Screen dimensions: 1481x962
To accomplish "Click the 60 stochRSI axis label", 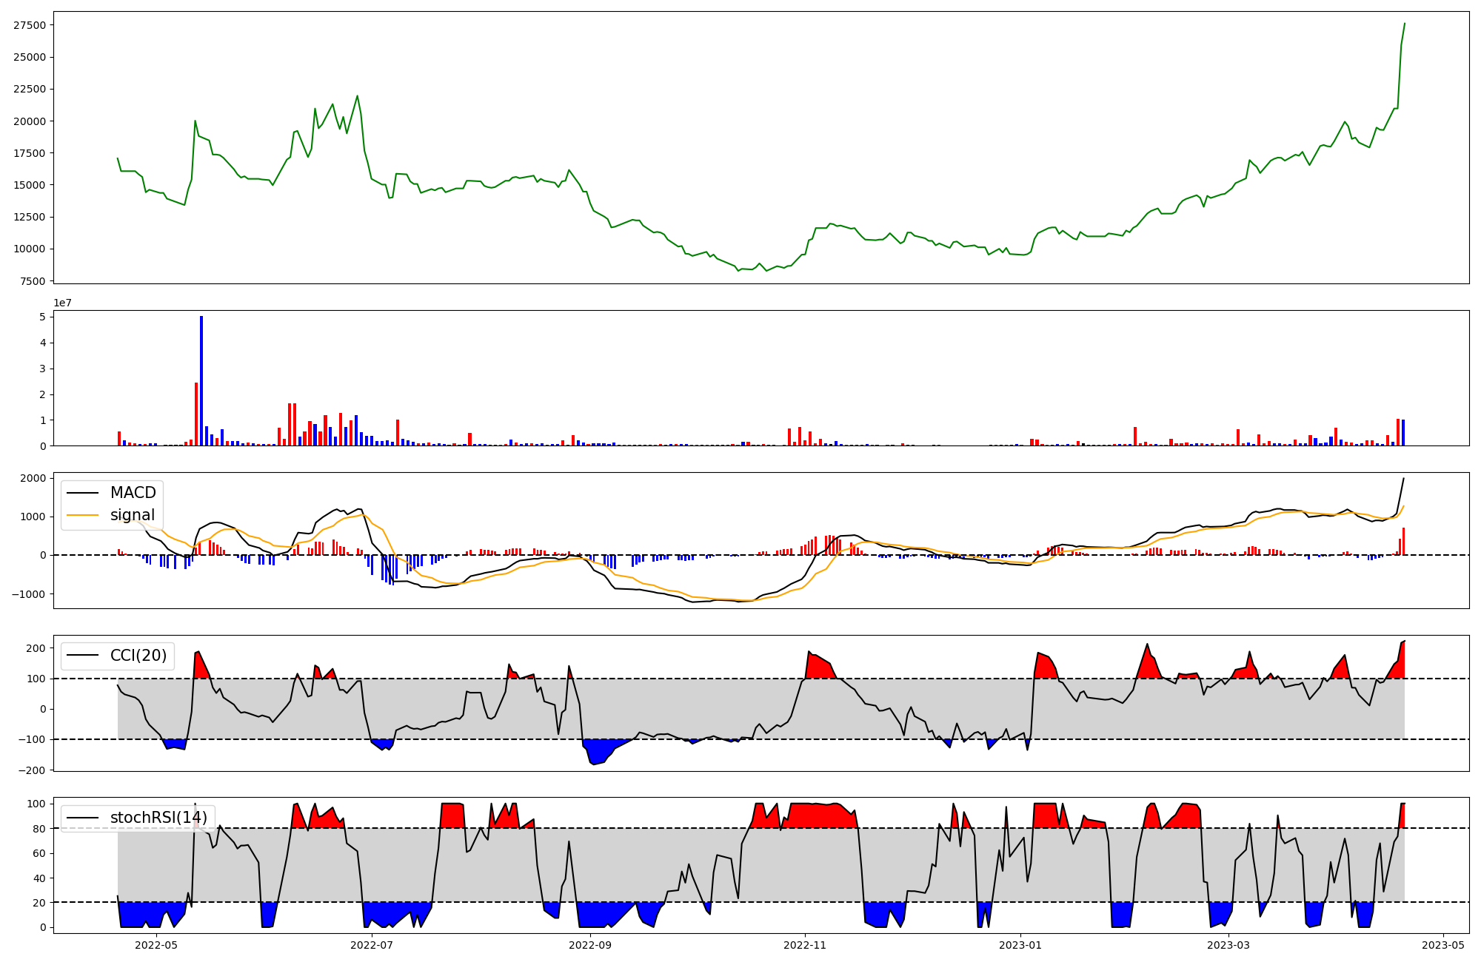I will point(40,853).
